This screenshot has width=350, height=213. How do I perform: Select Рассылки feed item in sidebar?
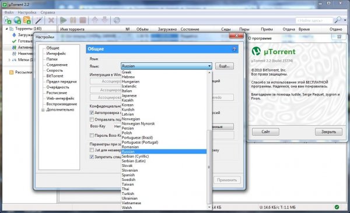24,72
